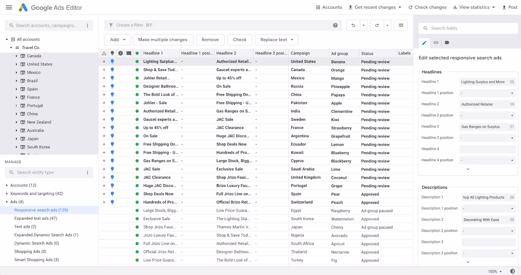Click the undo button
The image size is (521, 275).
coord(353,25)
